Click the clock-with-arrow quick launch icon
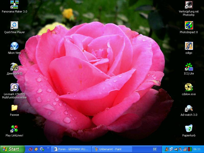 42,149
